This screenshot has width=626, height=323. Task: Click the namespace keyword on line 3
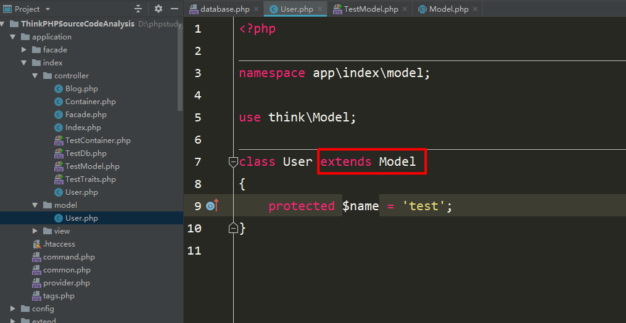[272, 73]
